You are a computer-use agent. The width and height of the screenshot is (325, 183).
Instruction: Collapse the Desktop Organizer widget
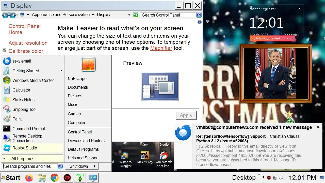(x=299, y=9)
